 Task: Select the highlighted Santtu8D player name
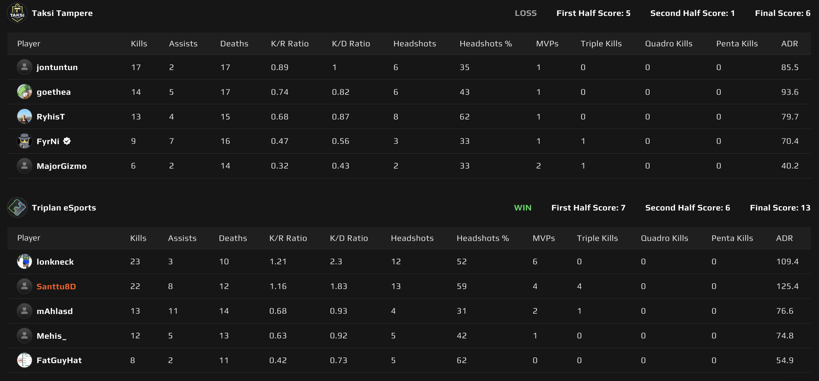pos(56,286)
